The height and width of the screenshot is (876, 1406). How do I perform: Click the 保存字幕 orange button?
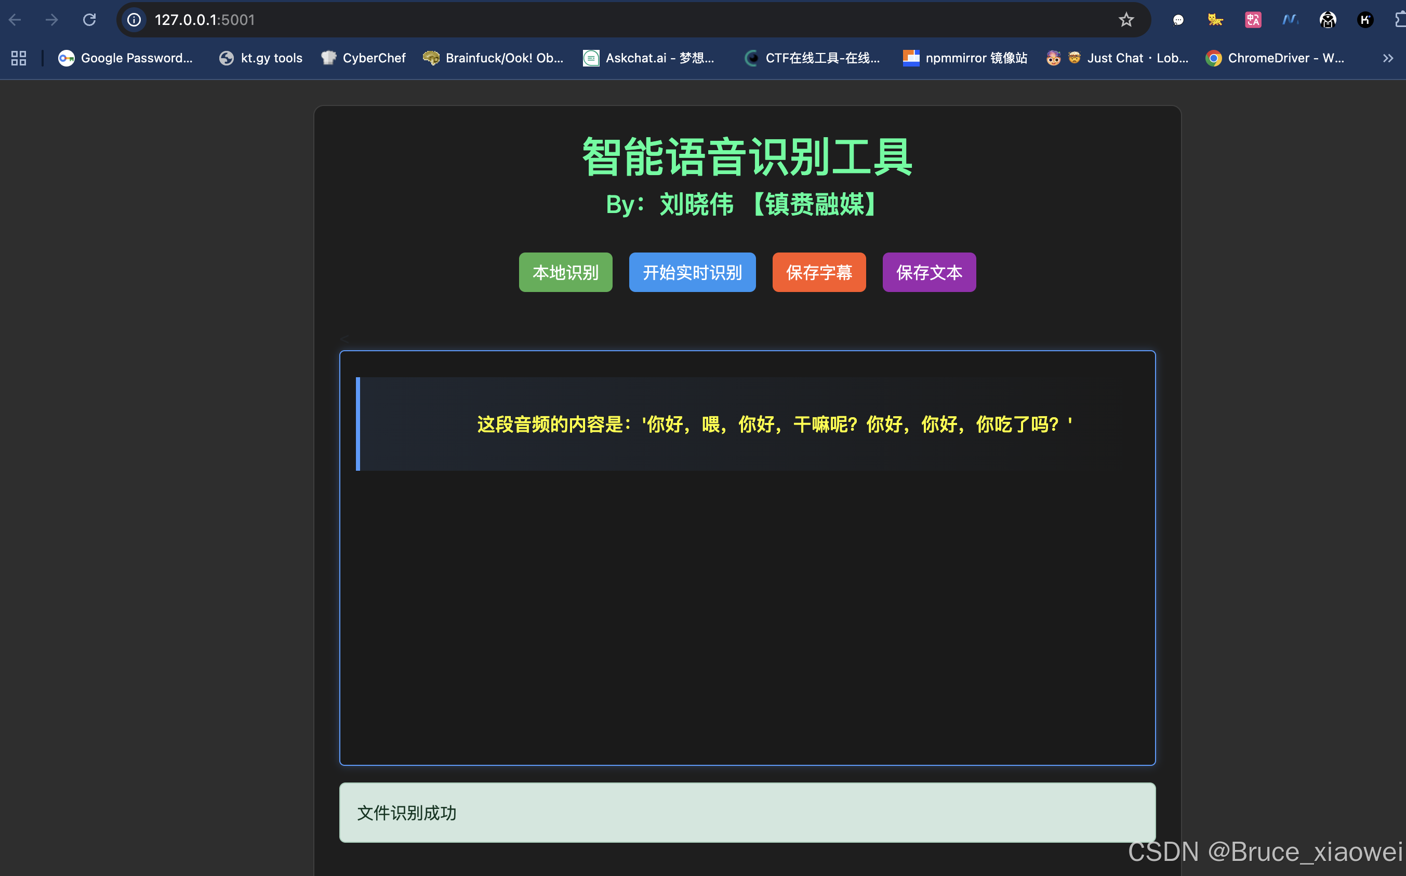tap(818, 272)
